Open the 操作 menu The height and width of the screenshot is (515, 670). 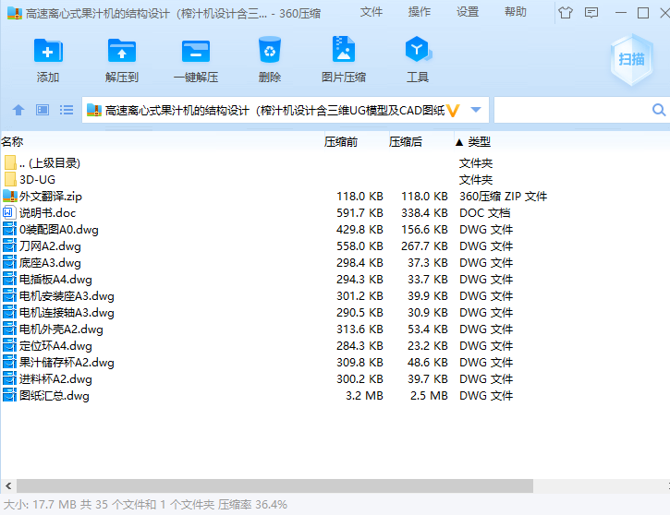coord(420,12)
